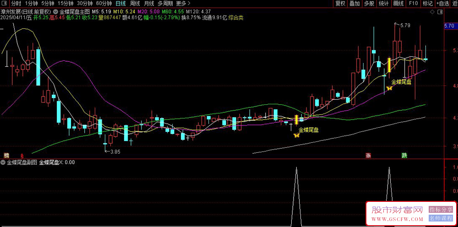Click the M120: 4.37 label

(198, 12)
